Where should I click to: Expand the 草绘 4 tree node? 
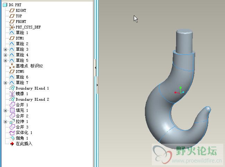click(5, 55)
